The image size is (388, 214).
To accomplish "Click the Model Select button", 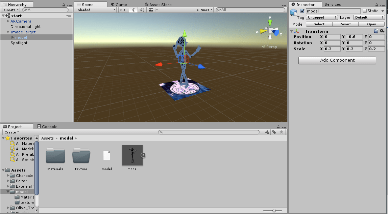I will pyautogui.click(x=319, y=24).
